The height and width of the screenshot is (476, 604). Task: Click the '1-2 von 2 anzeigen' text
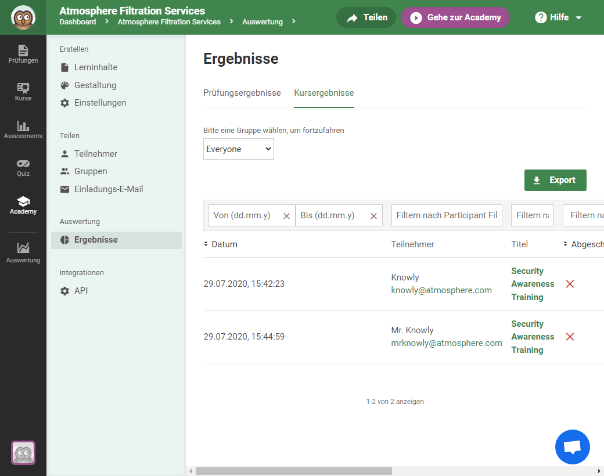[x=395, y=401]
